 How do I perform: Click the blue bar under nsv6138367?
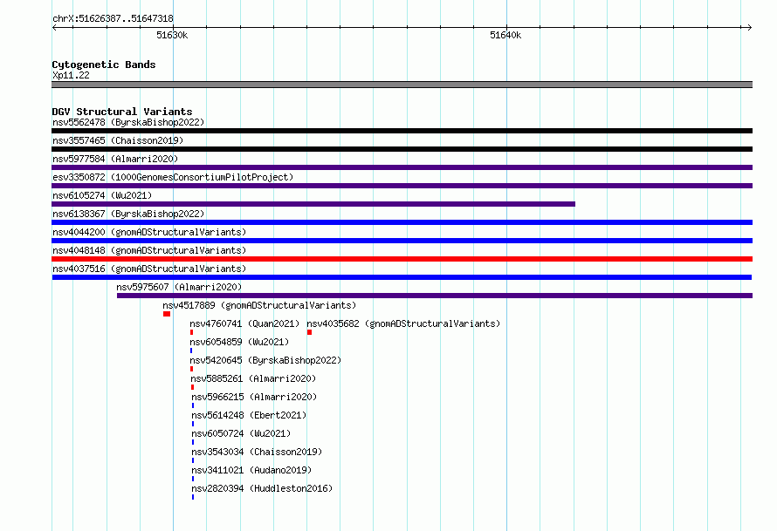point(402,222)
